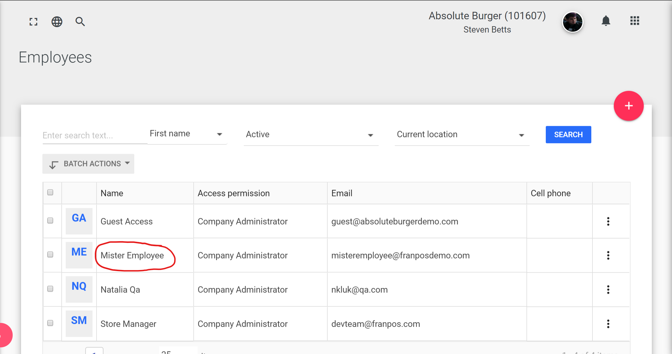Viewport: 672px width, 354px height.
Task: Click the Name column header
Action: (x=112, y=193)
